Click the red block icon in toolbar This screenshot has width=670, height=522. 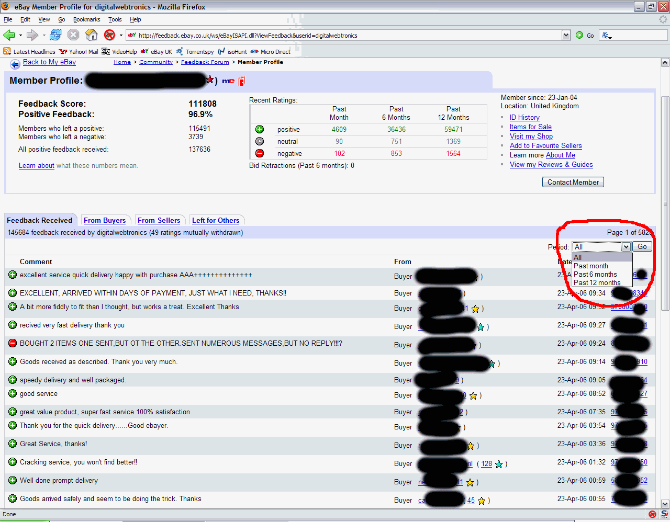point(109,35)
